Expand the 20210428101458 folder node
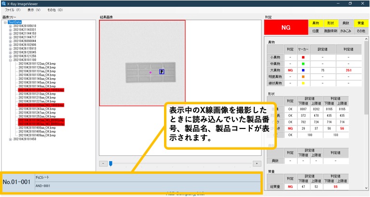This screenshot has width=370, height=197. pyautogui.click(x=11, y=139)
